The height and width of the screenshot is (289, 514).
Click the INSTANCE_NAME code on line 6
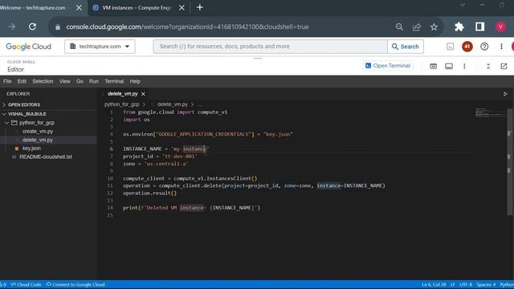pyautogui.click(x=142, y=149)
